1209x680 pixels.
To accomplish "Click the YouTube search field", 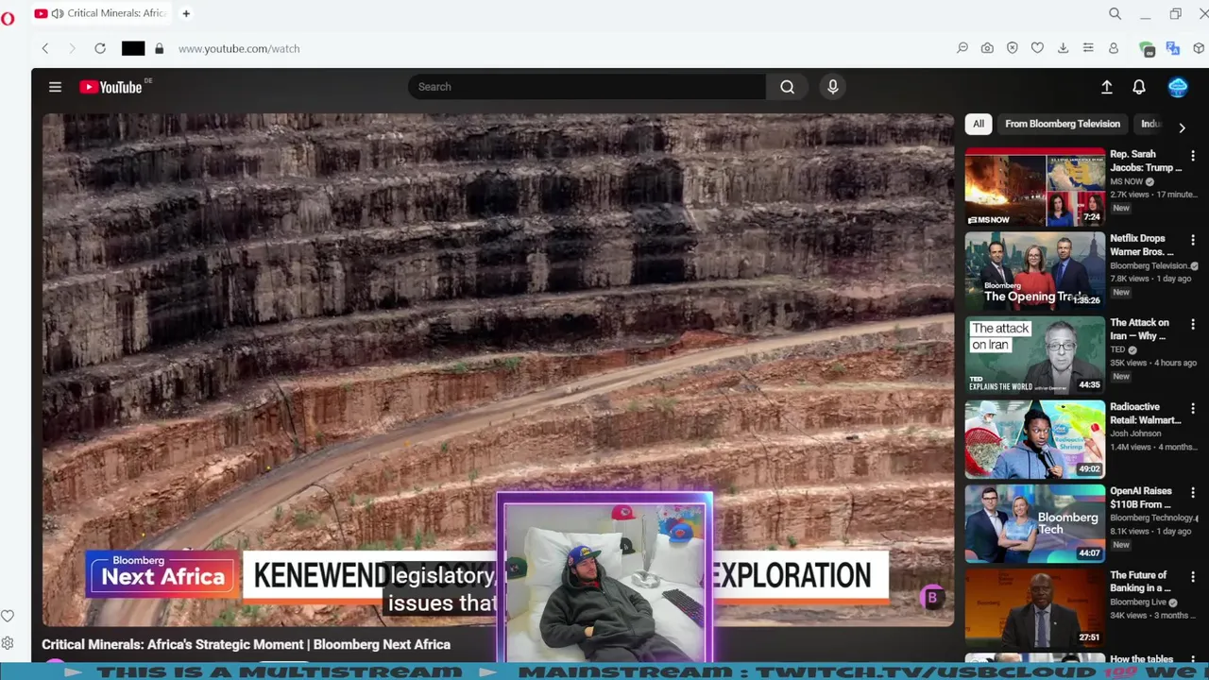I will tap(587, 87).
